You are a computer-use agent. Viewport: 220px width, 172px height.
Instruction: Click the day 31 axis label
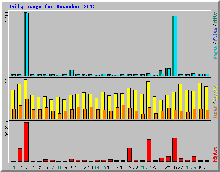(206, 167)
